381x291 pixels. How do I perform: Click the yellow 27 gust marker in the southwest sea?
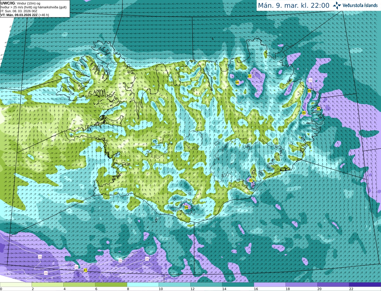[85, 270]
